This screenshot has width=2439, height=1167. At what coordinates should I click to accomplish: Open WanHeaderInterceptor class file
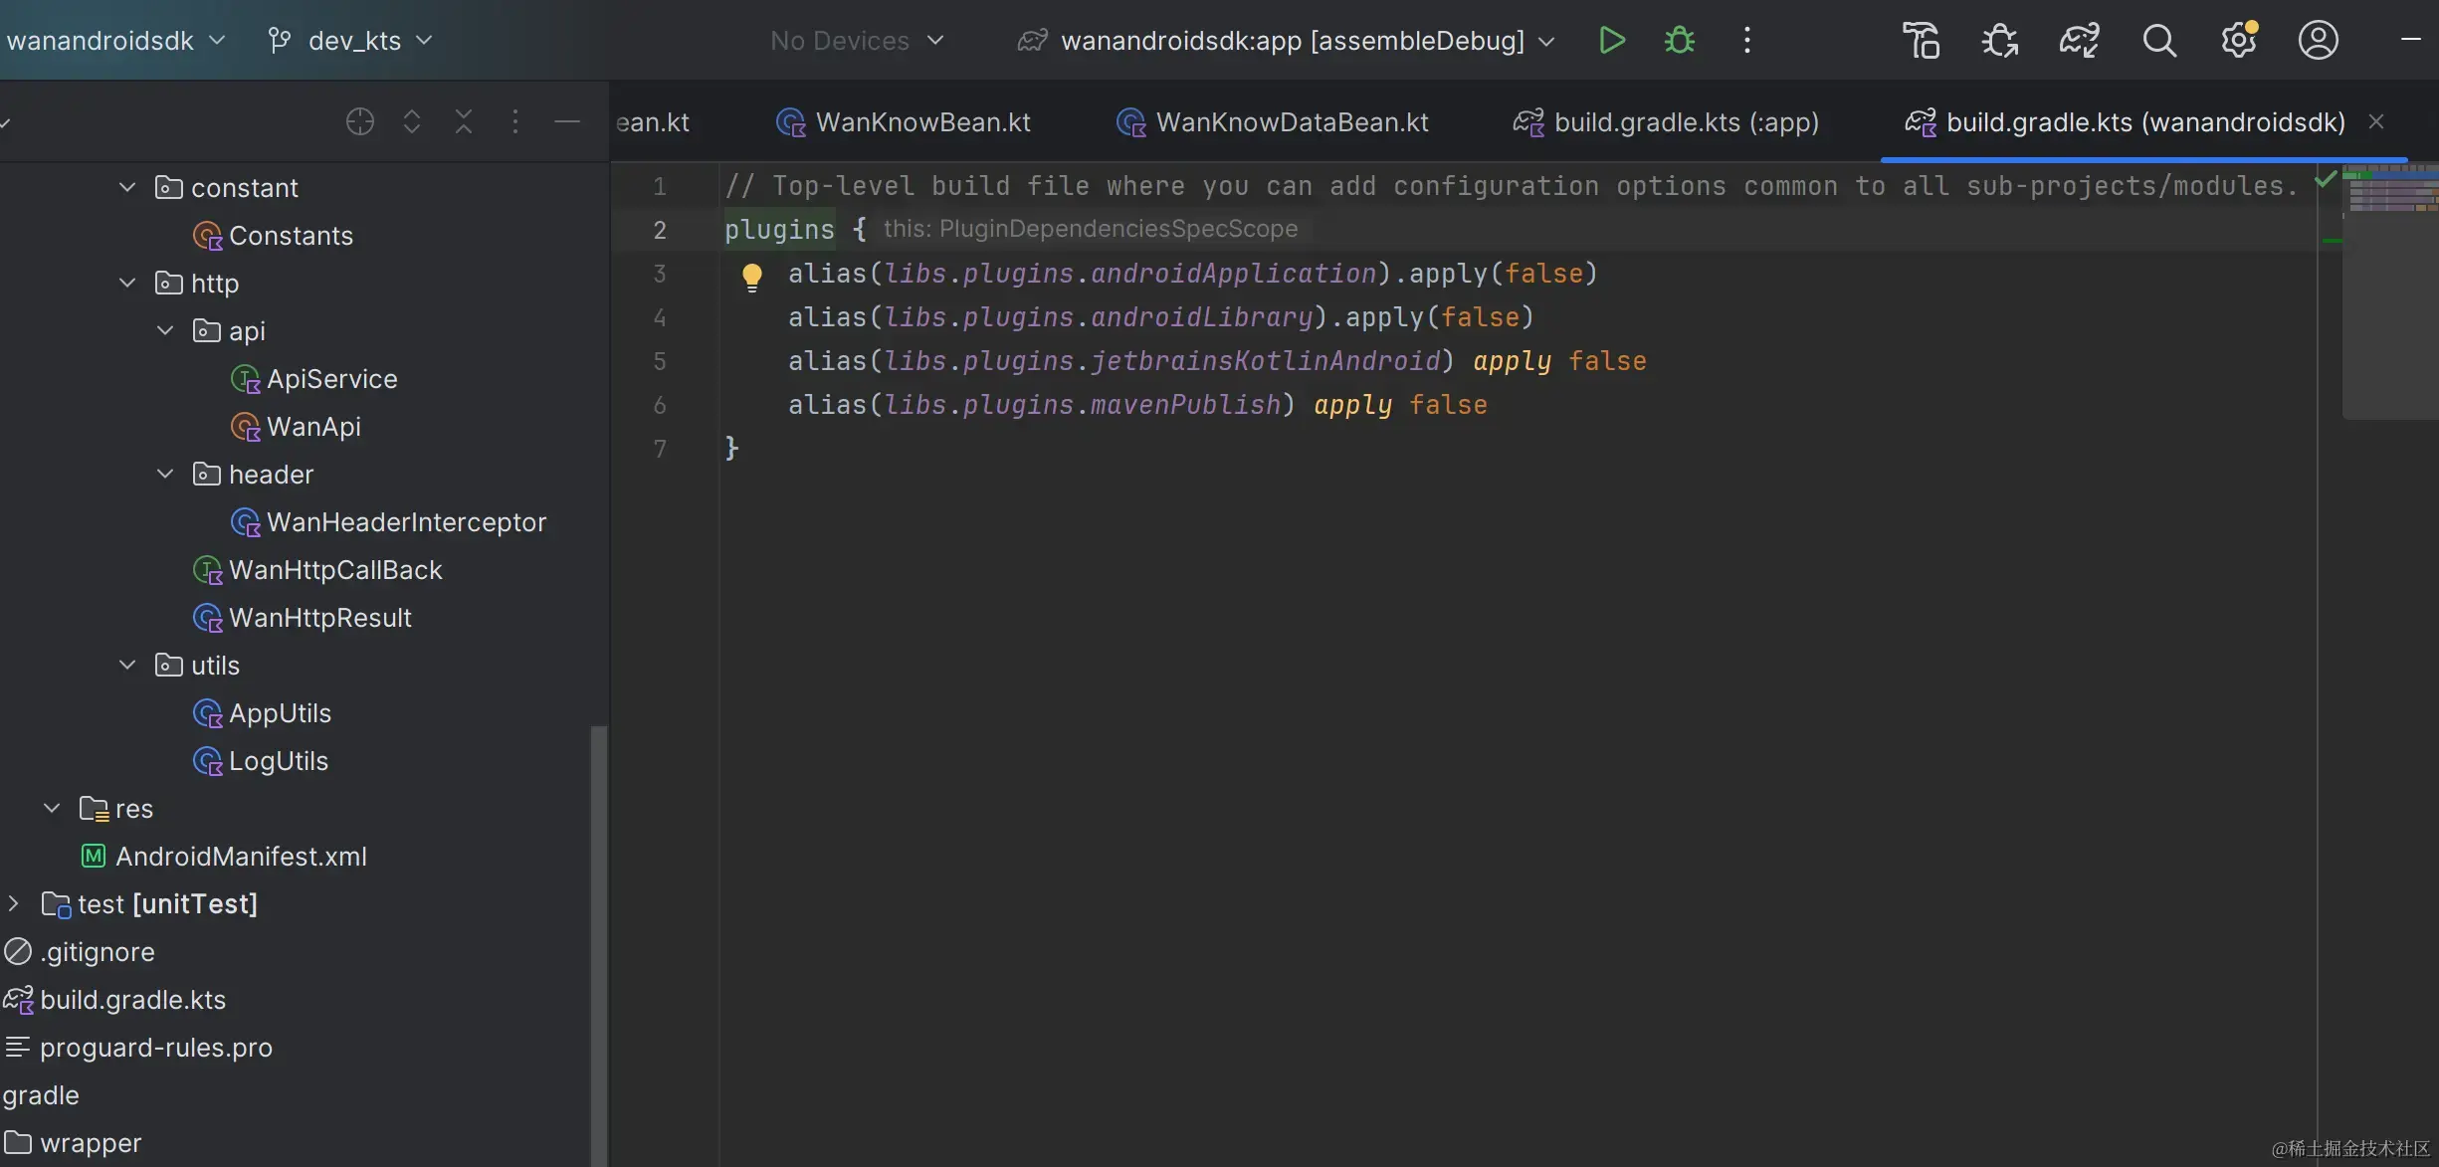pos(405,522)
